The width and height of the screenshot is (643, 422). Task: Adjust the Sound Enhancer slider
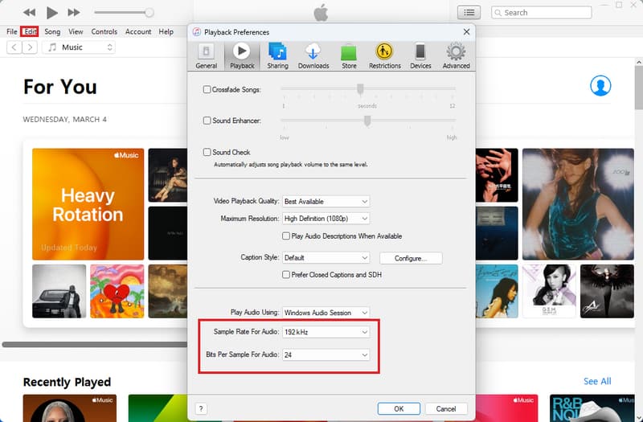(367, 121)
